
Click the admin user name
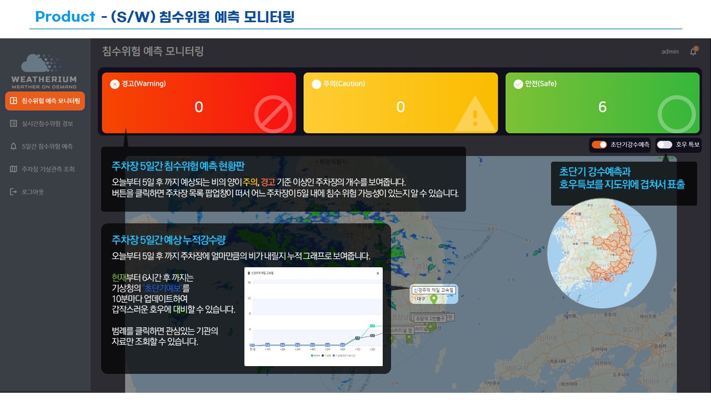[670, 52]
